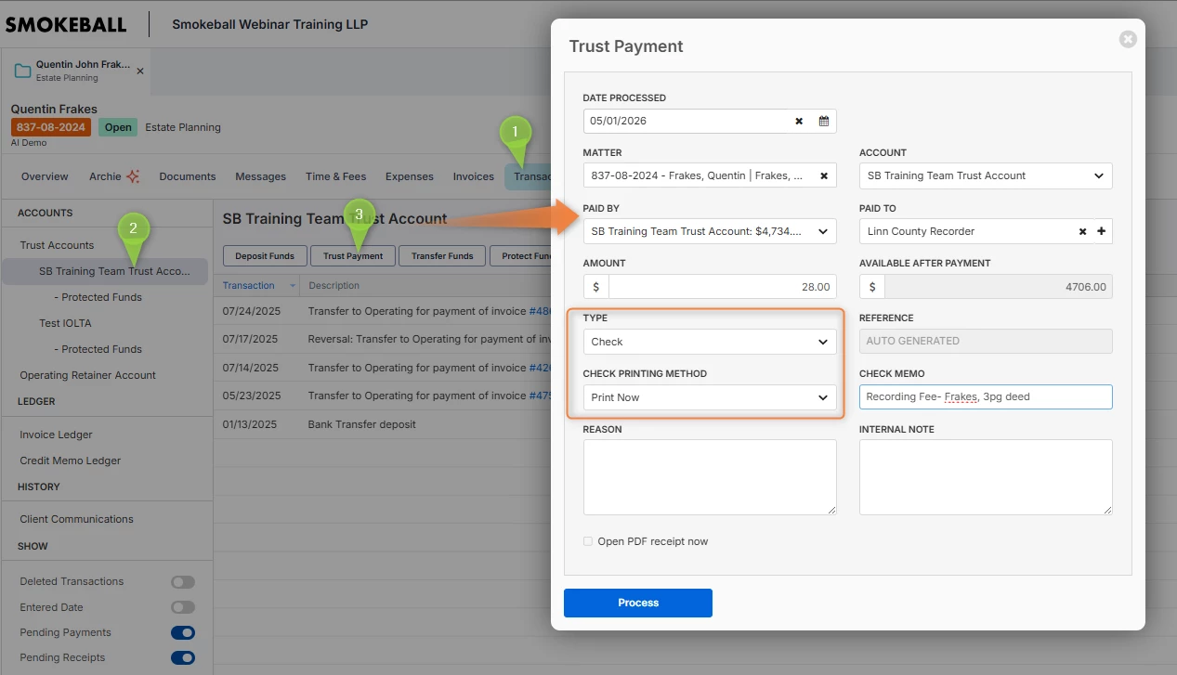The width and height of the screenshot is (1177, 675).
Task: Expand the Type dropdown showing Check
Action: pos(710,342)
